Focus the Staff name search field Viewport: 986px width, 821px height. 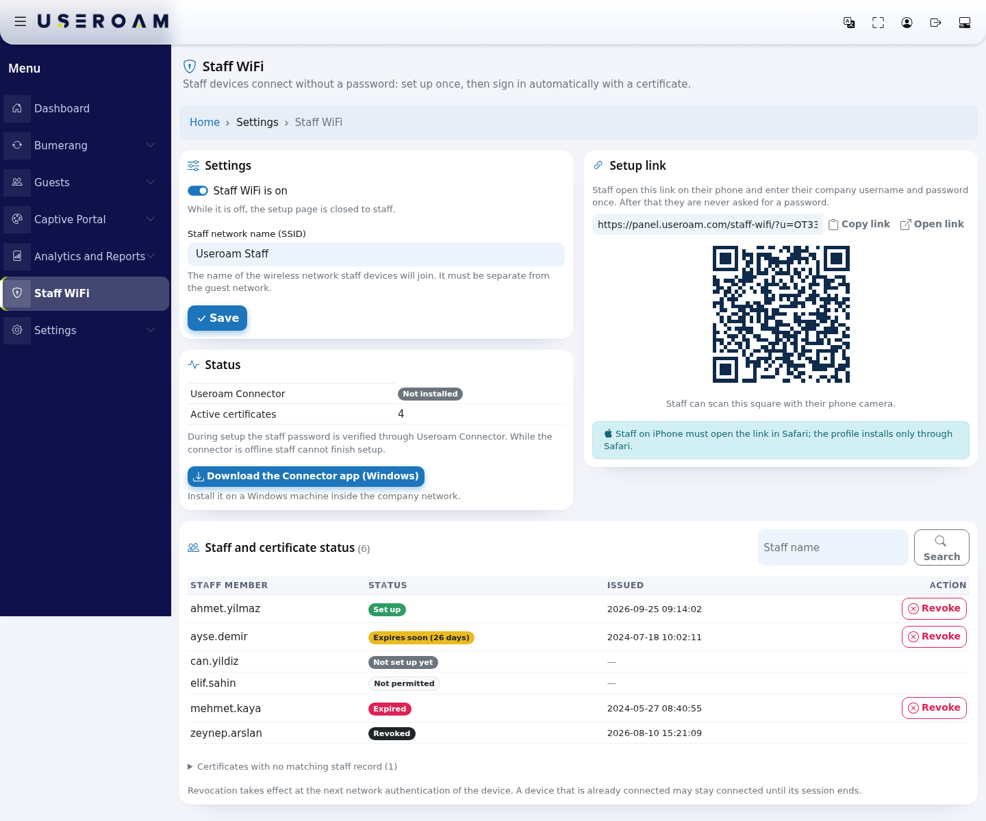pos(833,547)
